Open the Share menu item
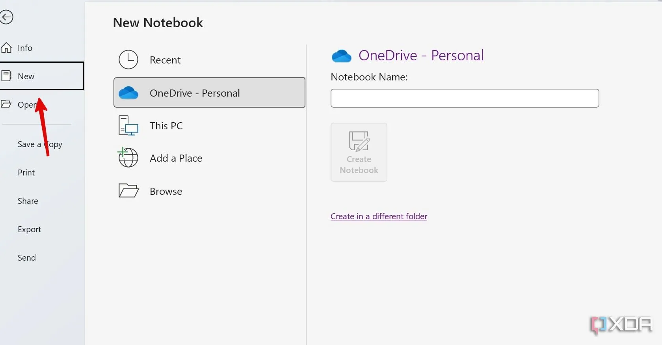Screen dimensions: 662x345 click(28, 201)
